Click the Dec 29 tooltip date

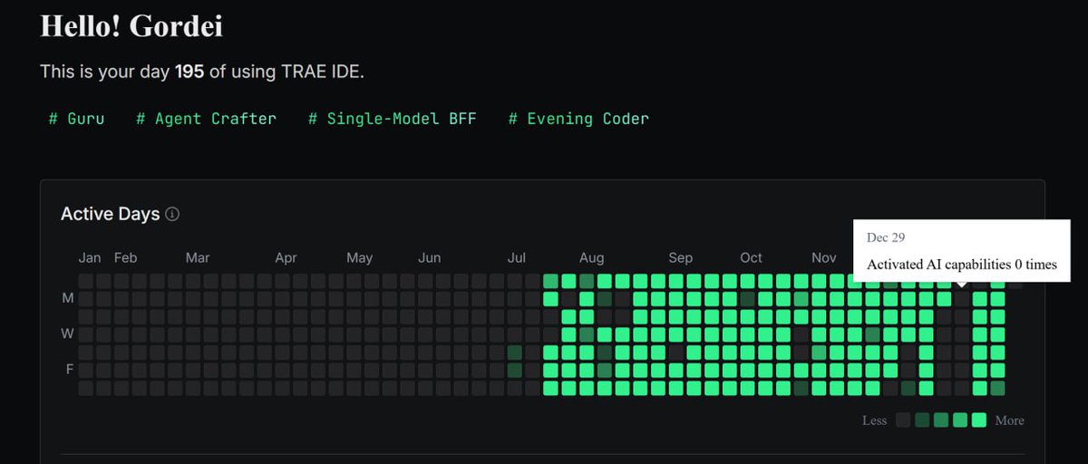click(x=886, y=237)
